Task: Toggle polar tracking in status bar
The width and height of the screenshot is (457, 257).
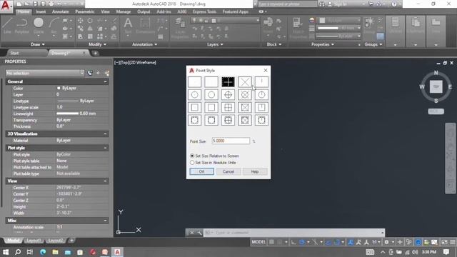Action: click(302, 242)
